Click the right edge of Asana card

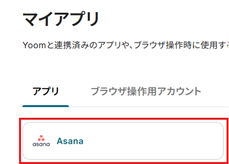222,141
